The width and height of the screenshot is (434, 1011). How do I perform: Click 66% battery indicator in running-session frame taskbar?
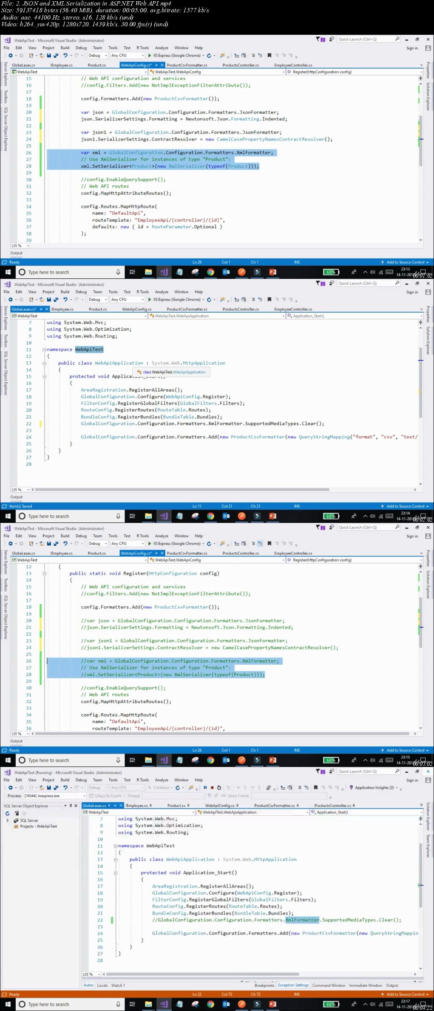point(331,1004)
